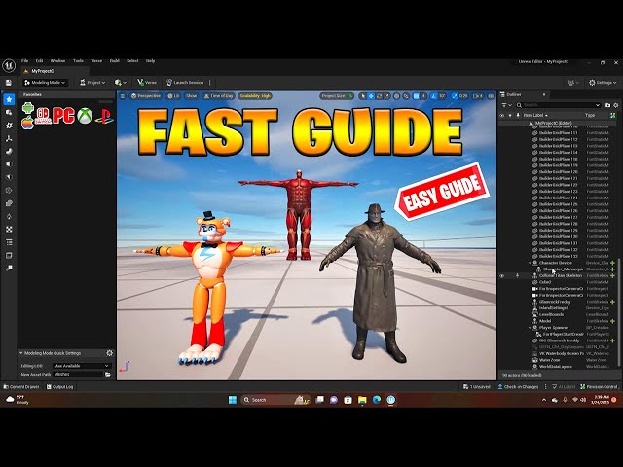Screen dimensions: 623x467
Task: Open Task View on the taskbar
Action: [319, 400]
